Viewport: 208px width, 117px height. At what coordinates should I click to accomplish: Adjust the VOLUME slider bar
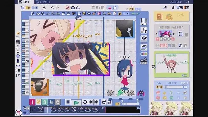[175, 87]
